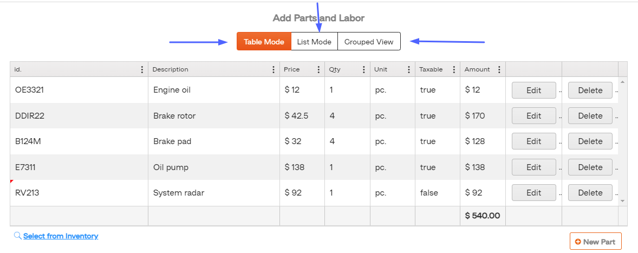Delete the Brake rotor part
Viewport: 638px width, 253px height.
click(x=590, y=116)
